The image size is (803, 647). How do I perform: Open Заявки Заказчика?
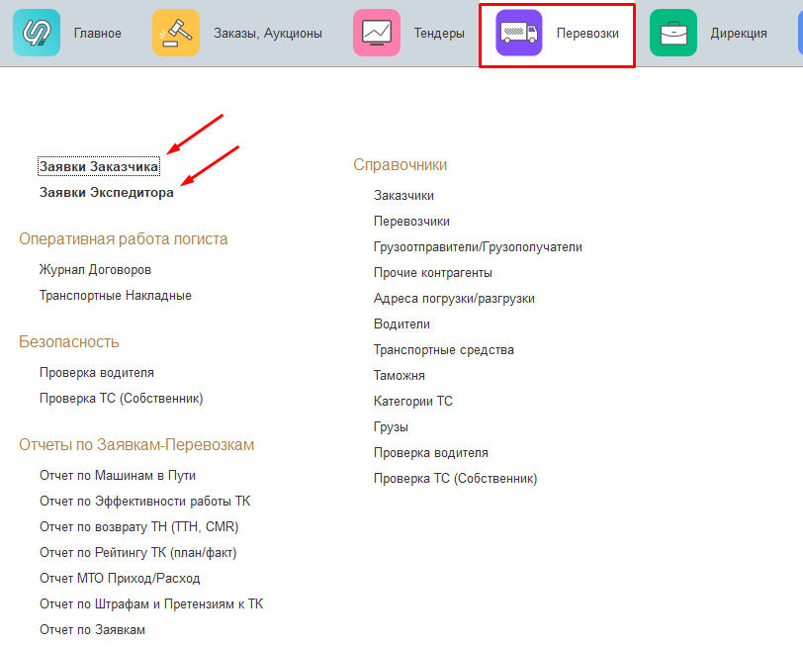tap(99, 166)
